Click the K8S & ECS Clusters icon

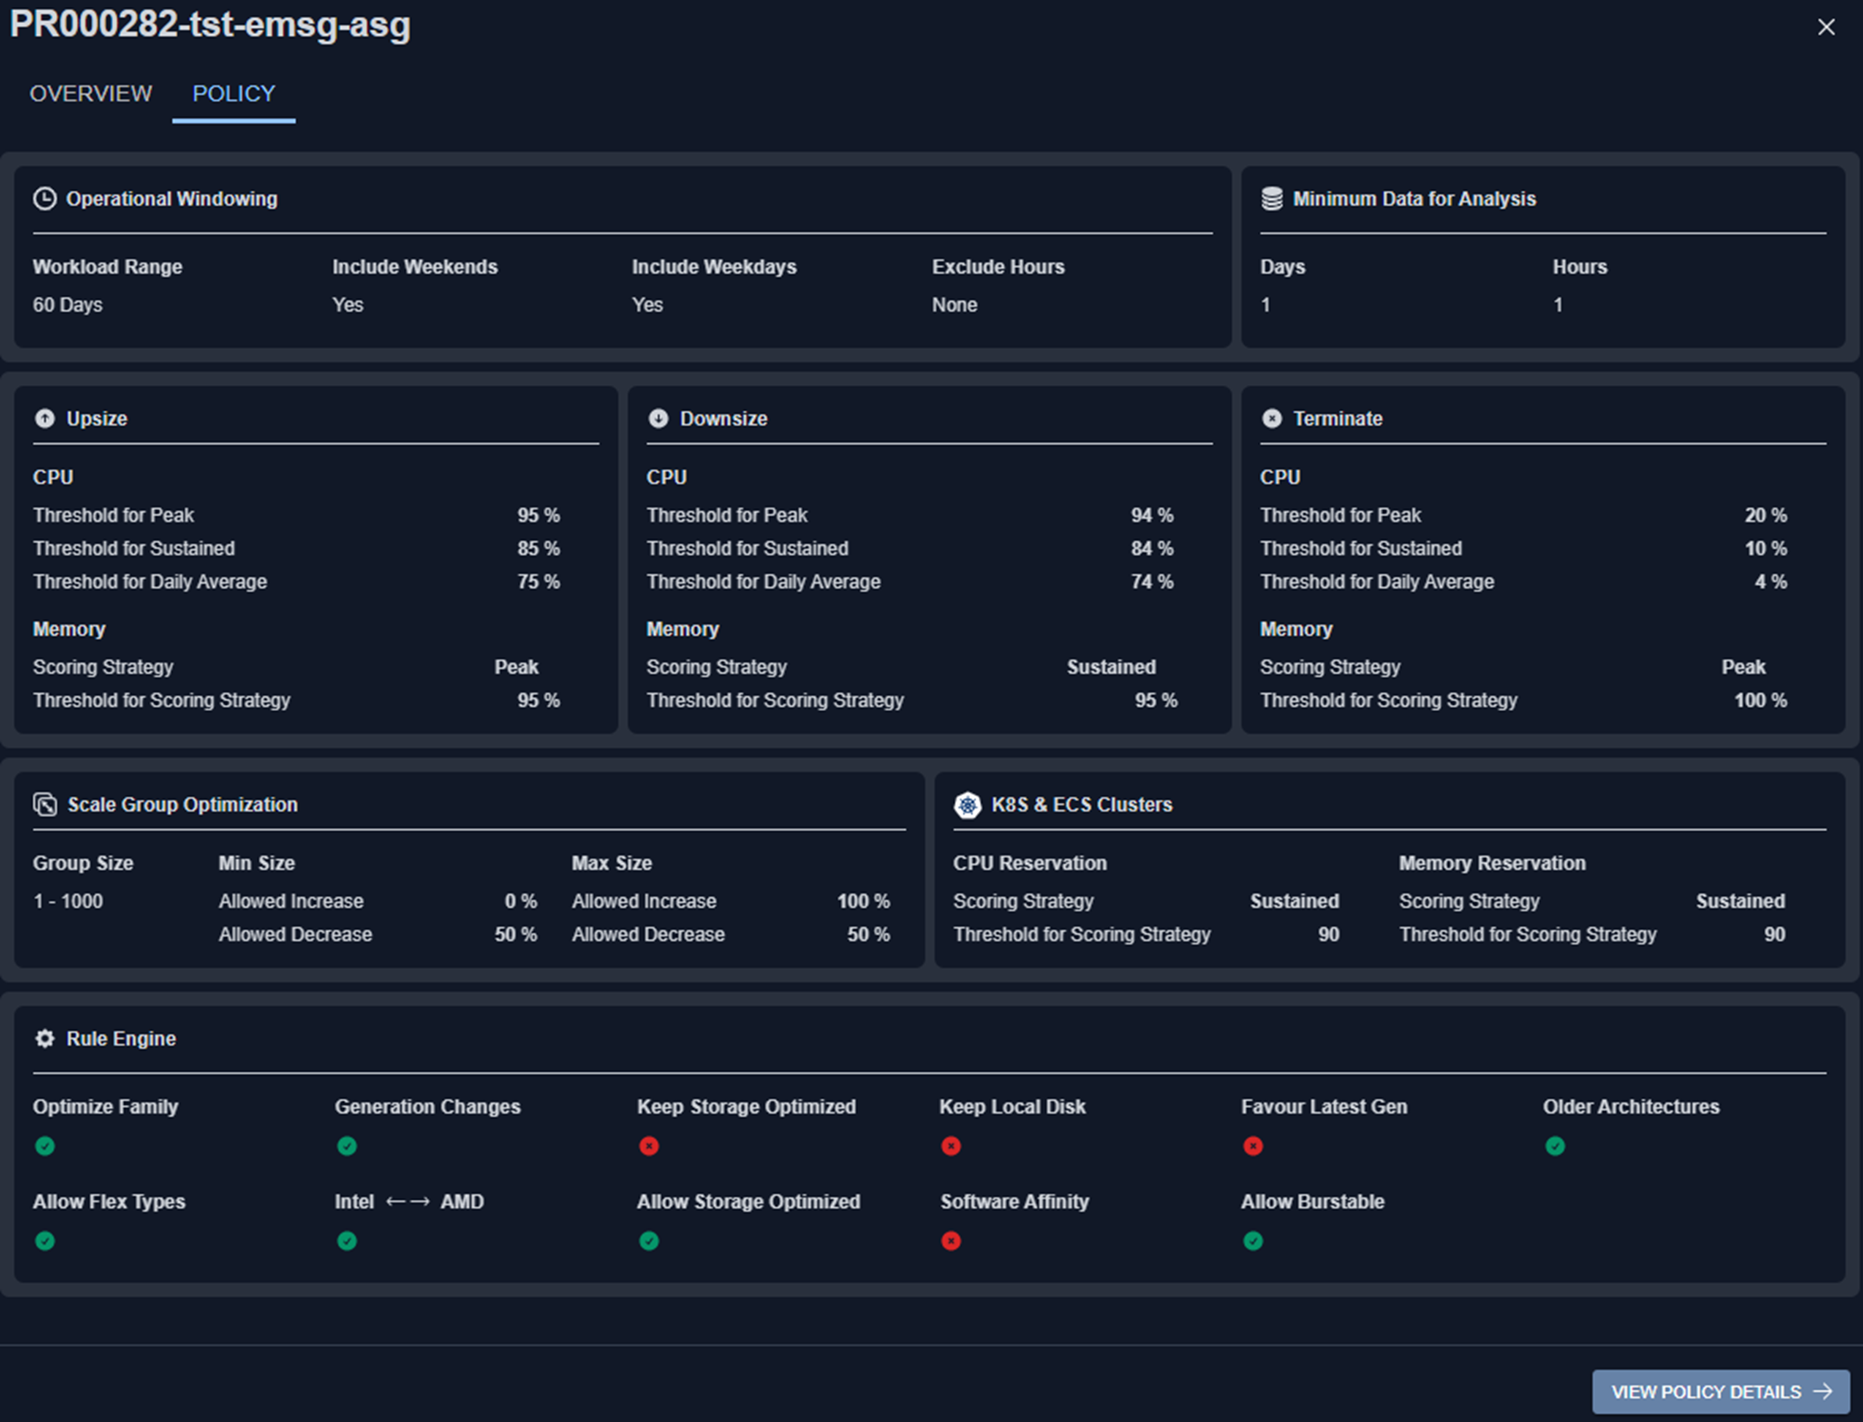pos(967,805)
